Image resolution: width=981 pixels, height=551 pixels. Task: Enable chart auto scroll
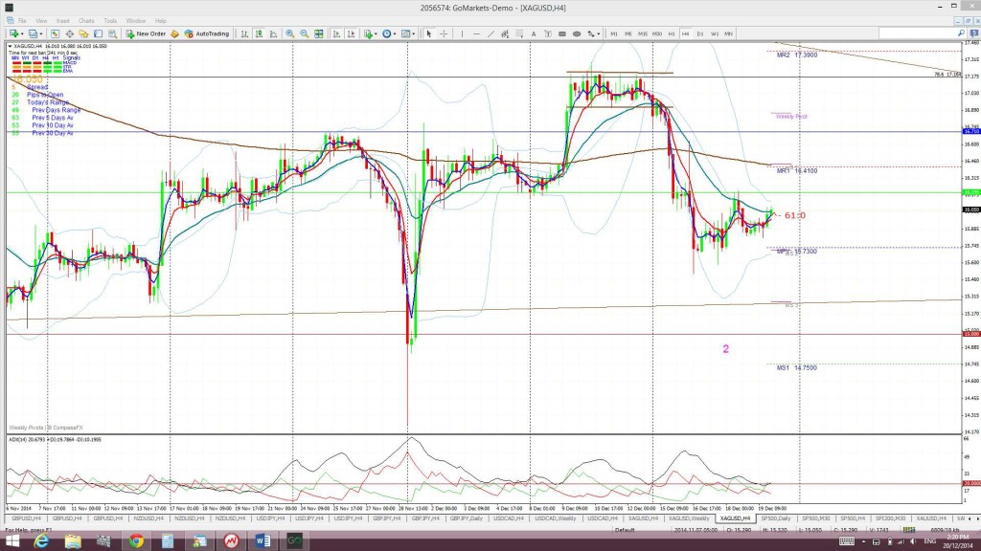[336, 33]
